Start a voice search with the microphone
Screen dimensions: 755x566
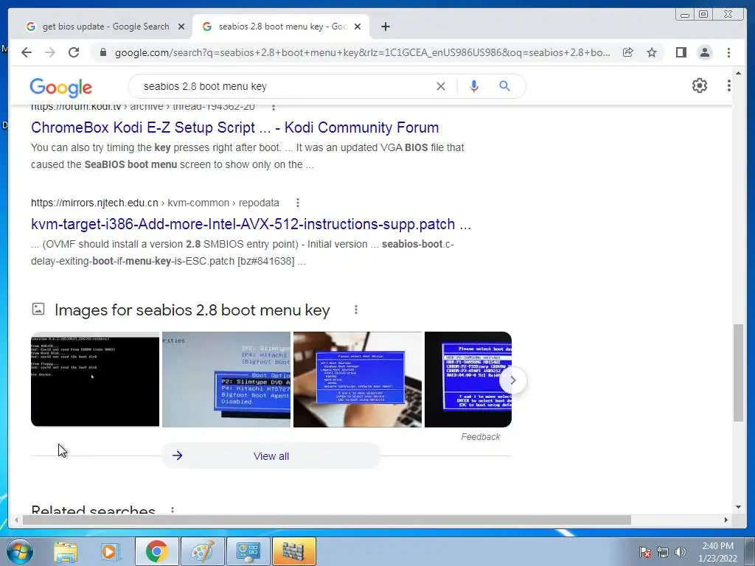[x=474, y=86]
